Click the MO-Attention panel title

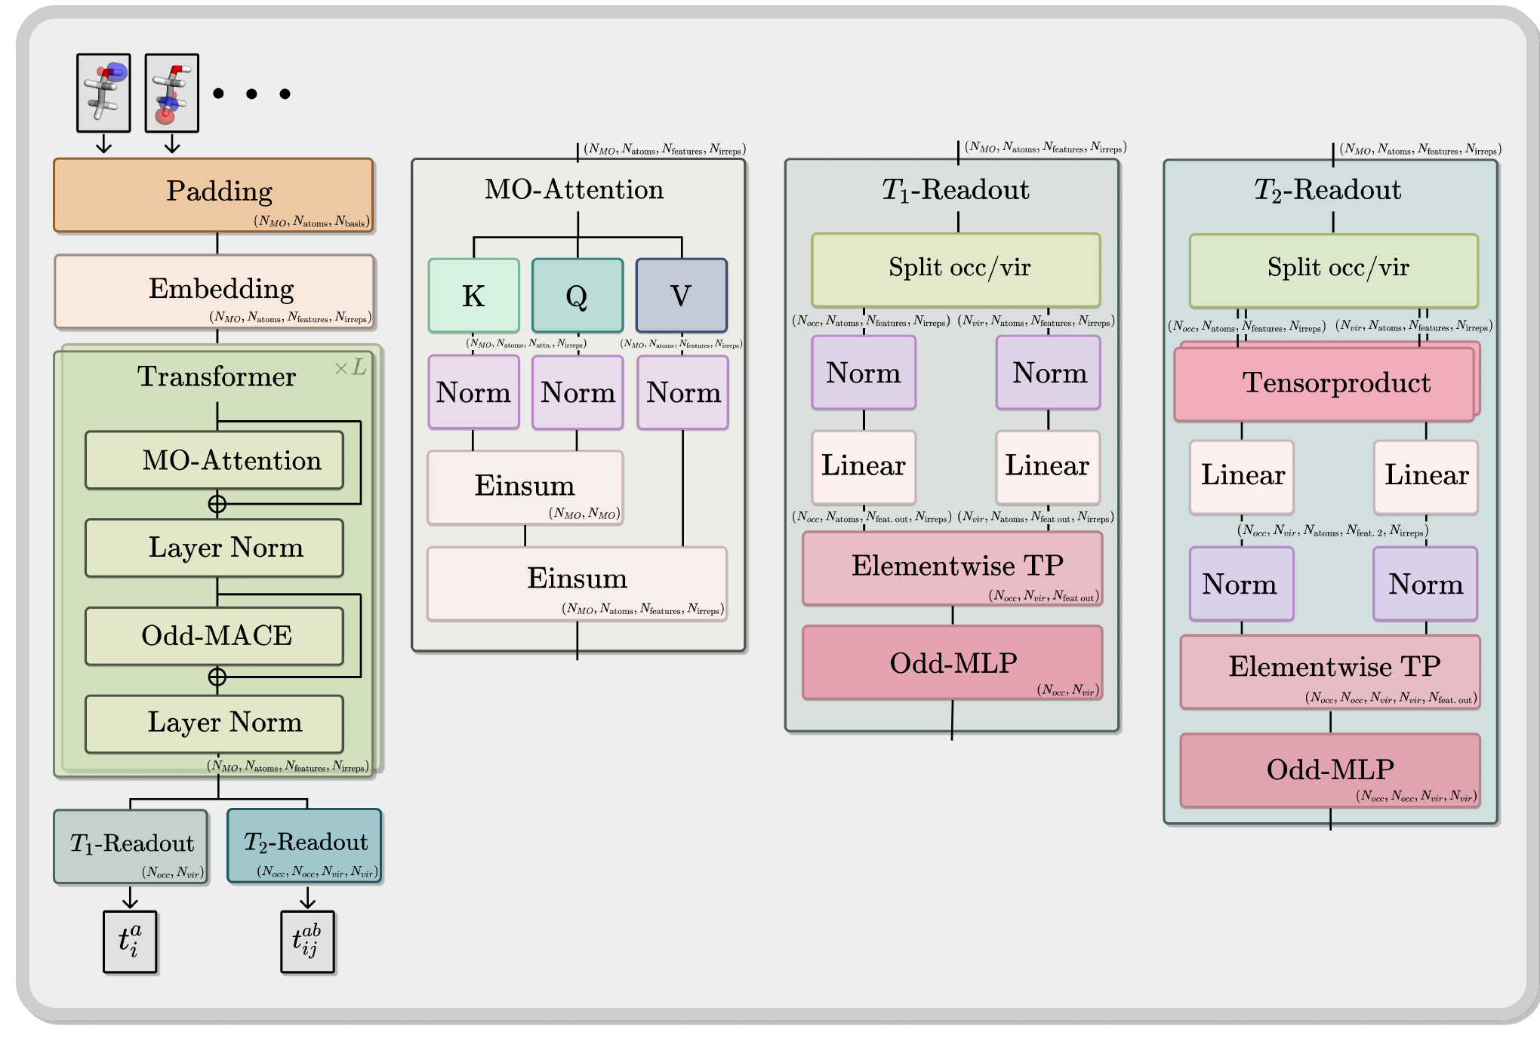574,189
